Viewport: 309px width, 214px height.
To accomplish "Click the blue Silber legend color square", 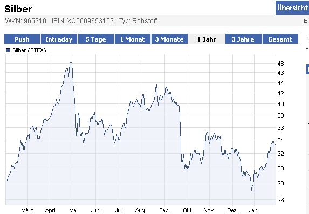I will coord(8,50).
